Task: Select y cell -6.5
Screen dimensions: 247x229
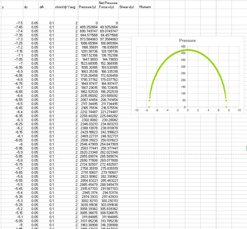Action: pyautogui.click(x=12, y=104)
